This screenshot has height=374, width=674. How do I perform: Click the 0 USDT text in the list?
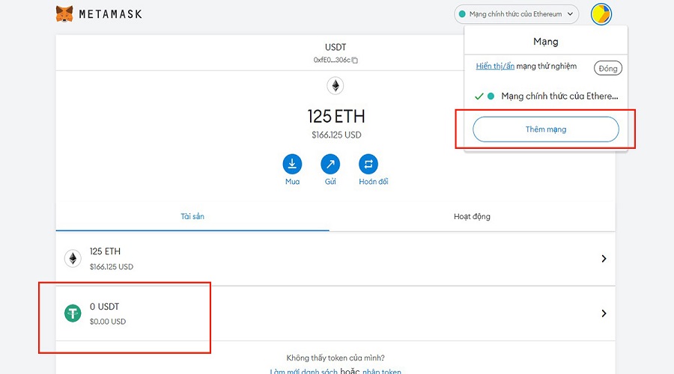click(104, 307)
